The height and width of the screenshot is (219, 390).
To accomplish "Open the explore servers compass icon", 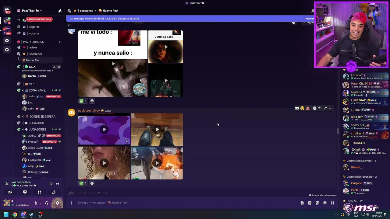I will coord(7,50).
